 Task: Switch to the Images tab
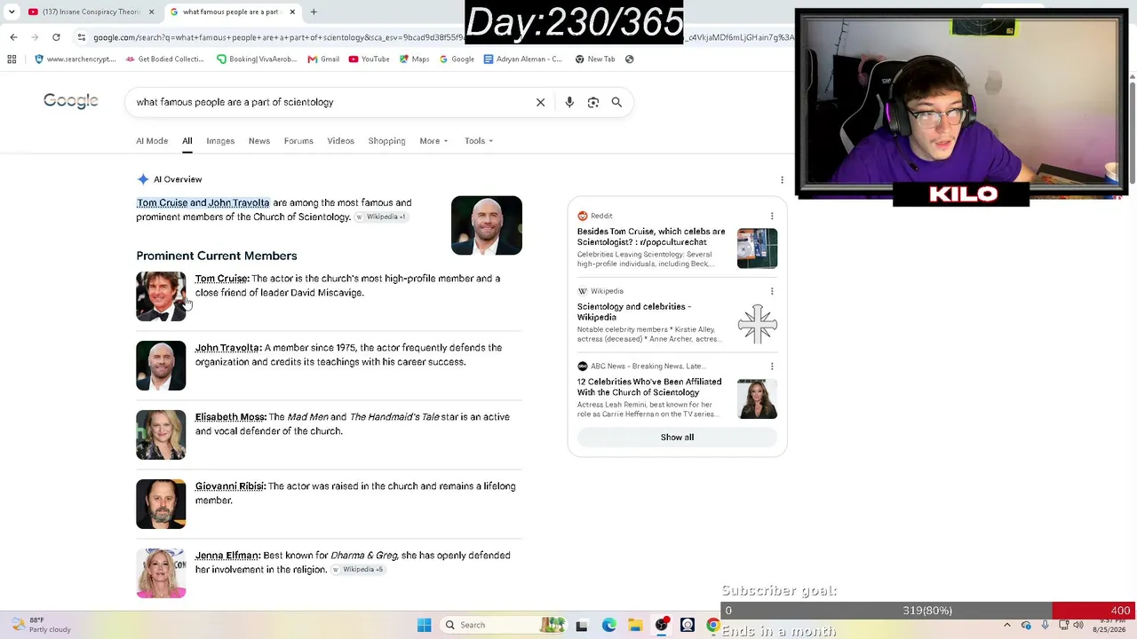[x=220, y=141]
